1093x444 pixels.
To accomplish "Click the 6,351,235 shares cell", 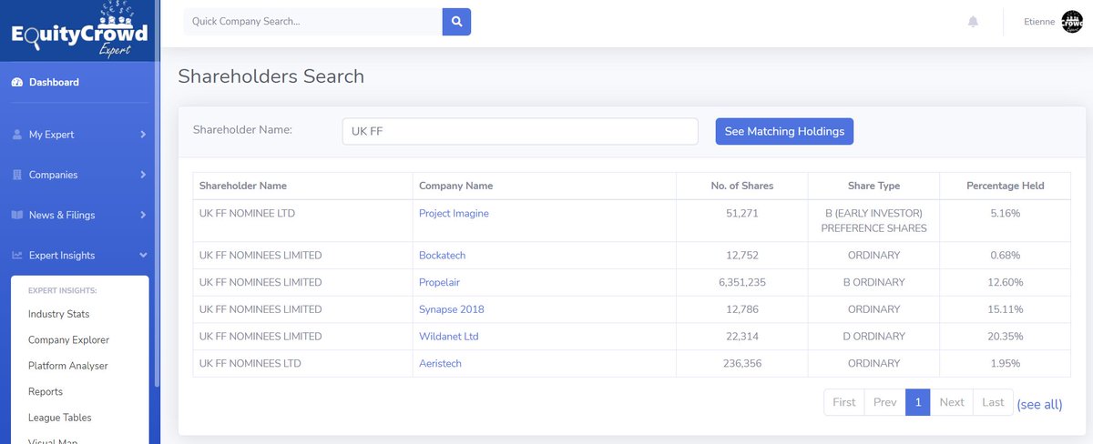I will coord(742,282).
